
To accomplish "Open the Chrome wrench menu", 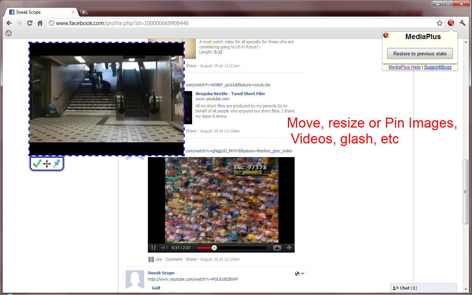I will [x=462, y=23].
